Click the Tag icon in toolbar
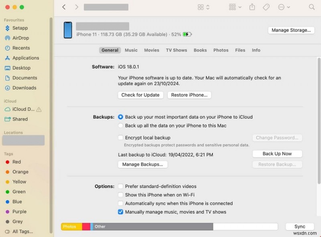 coord(266,7)
